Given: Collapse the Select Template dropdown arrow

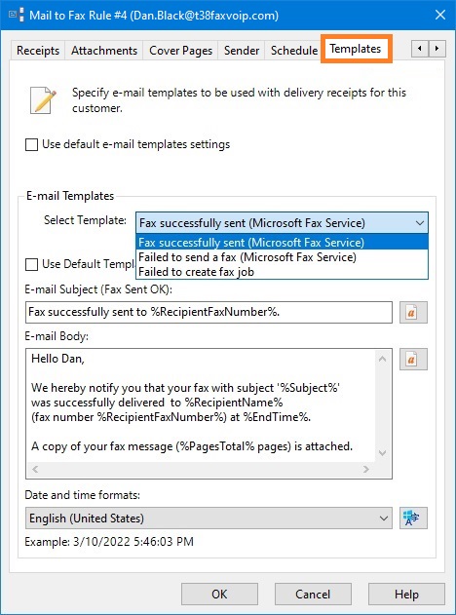Looking at the screenshot, I should [420, 223].
